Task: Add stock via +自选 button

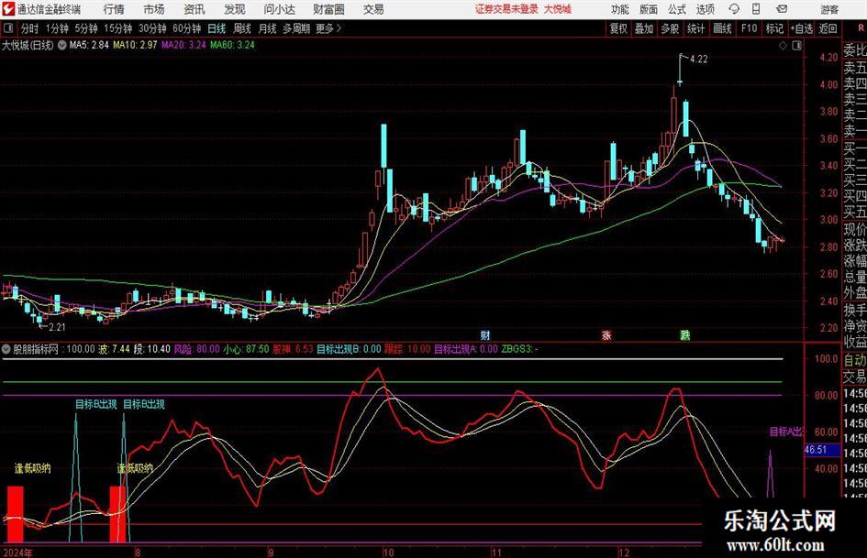Action: (x=801, y=28)
